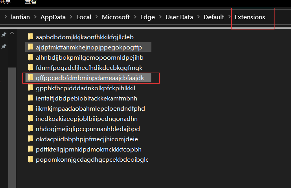Select folder name ienfalfjdbdpebioblfackkekamfmbnh
This screenshot has width=291, height=188.
click(87, 99)
